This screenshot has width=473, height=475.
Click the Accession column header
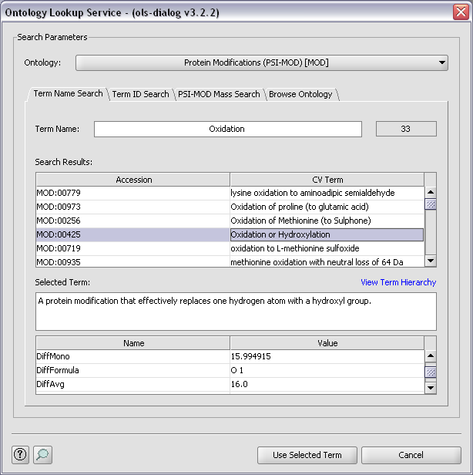click(x=133, y=180)
